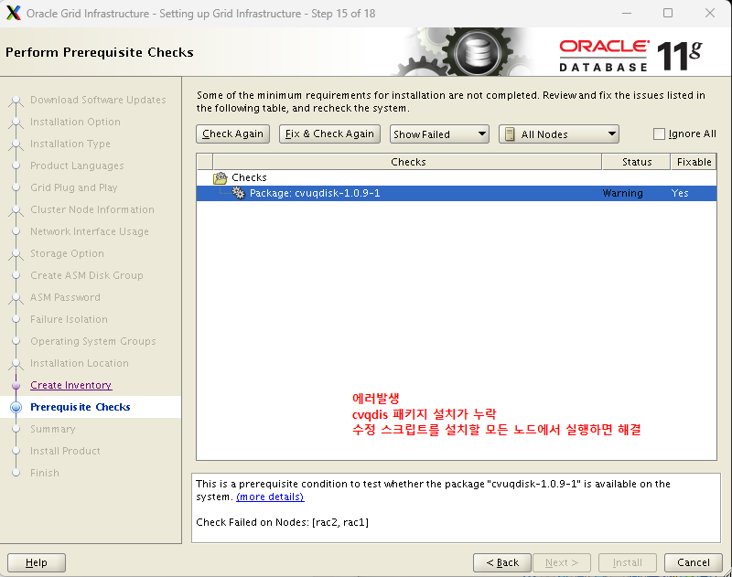The height and width of the screenshot is (577, 732).
Task: Click the Summary step
Action: [x=53, y=429]
